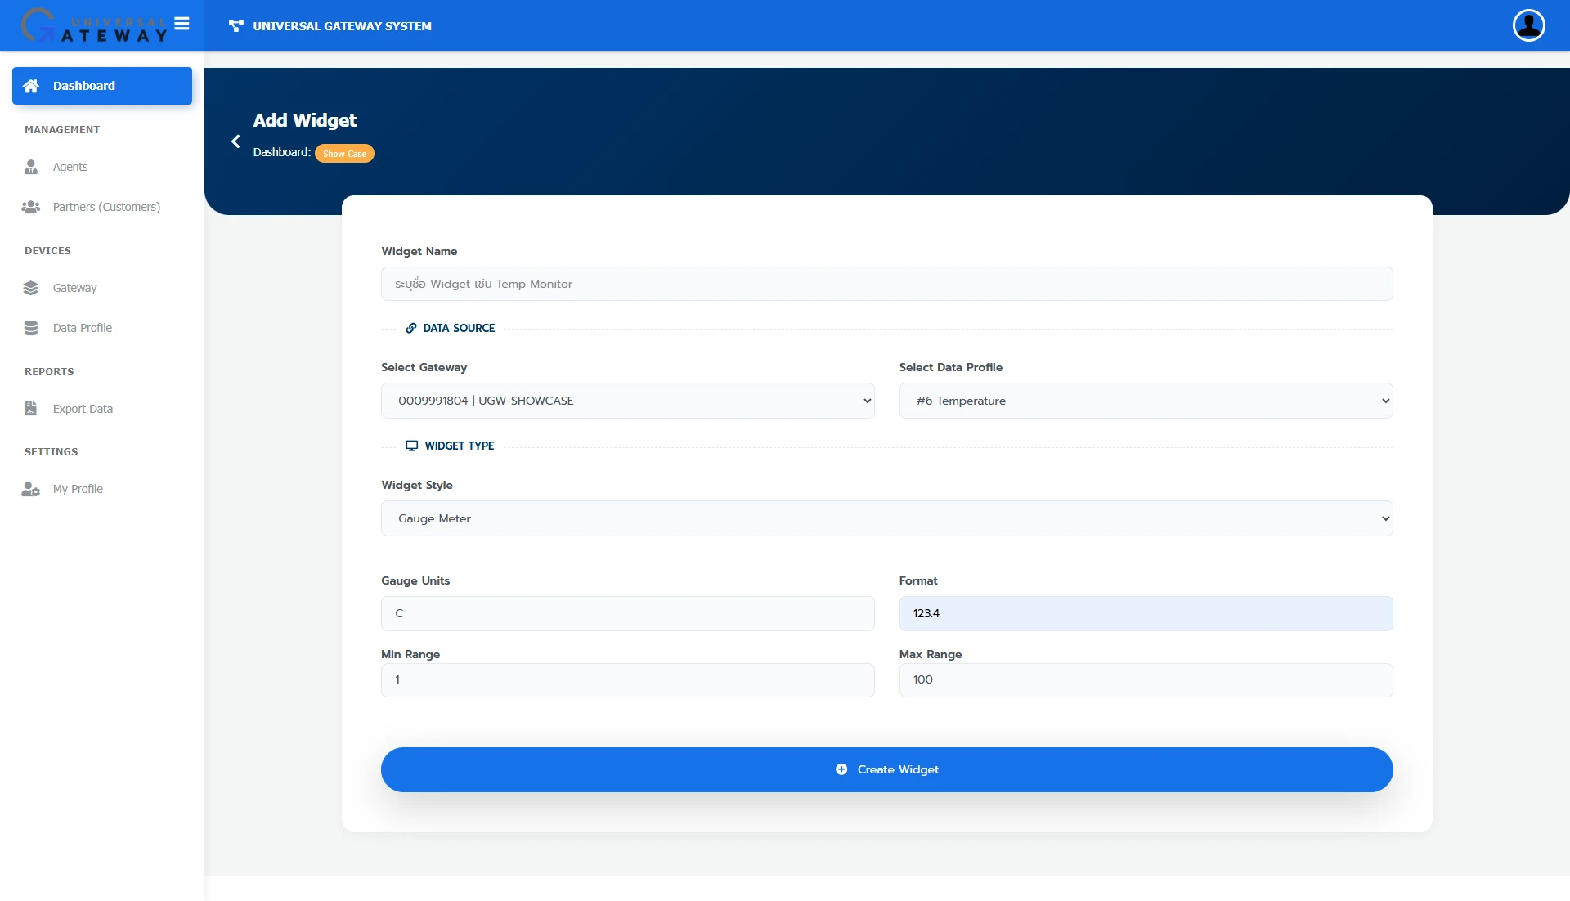Toggle the hamburger sidebar menu icon

182,24
